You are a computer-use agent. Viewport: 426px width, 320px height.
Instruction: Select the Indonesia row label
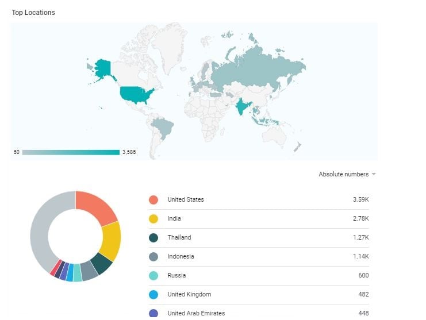coord(181,257)
